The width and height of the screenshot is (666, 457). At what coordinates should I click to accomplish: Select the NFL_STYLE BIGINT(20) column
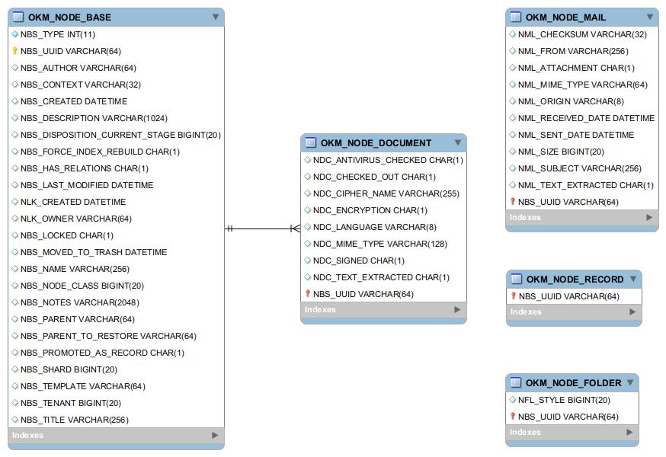tap(564, 400)
